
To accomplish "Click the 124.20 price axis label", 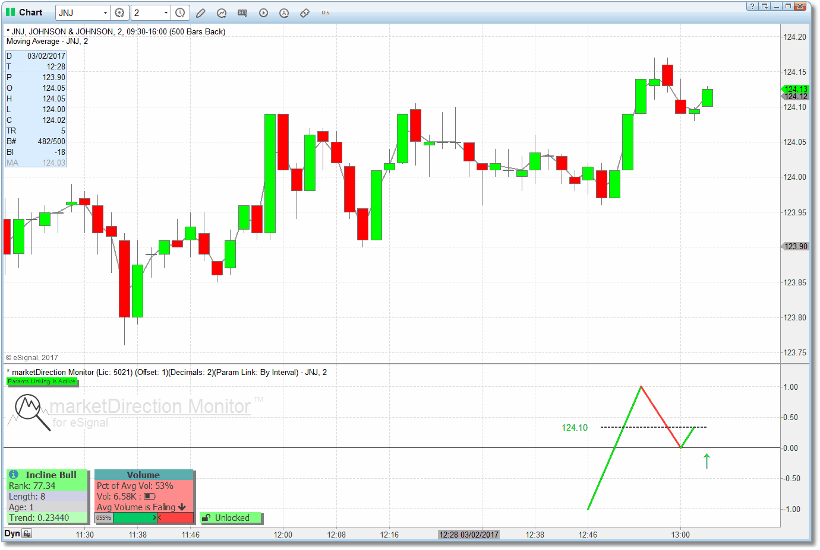I will click(x=794, y=37).
